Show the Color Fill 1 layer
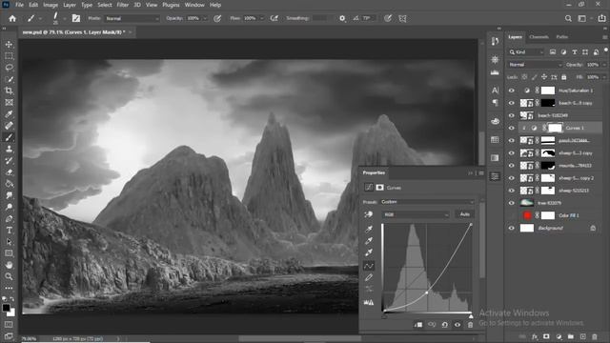 pos(511,215)
